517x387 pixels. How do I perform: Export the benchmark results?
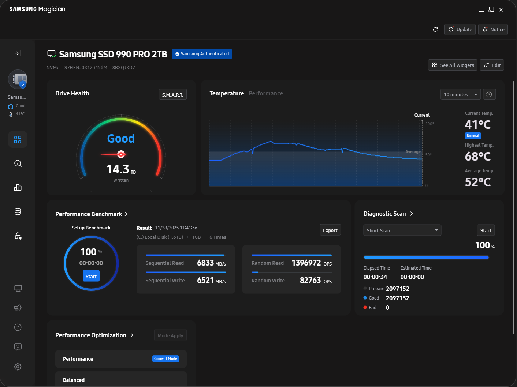click(x=330, y=230)
